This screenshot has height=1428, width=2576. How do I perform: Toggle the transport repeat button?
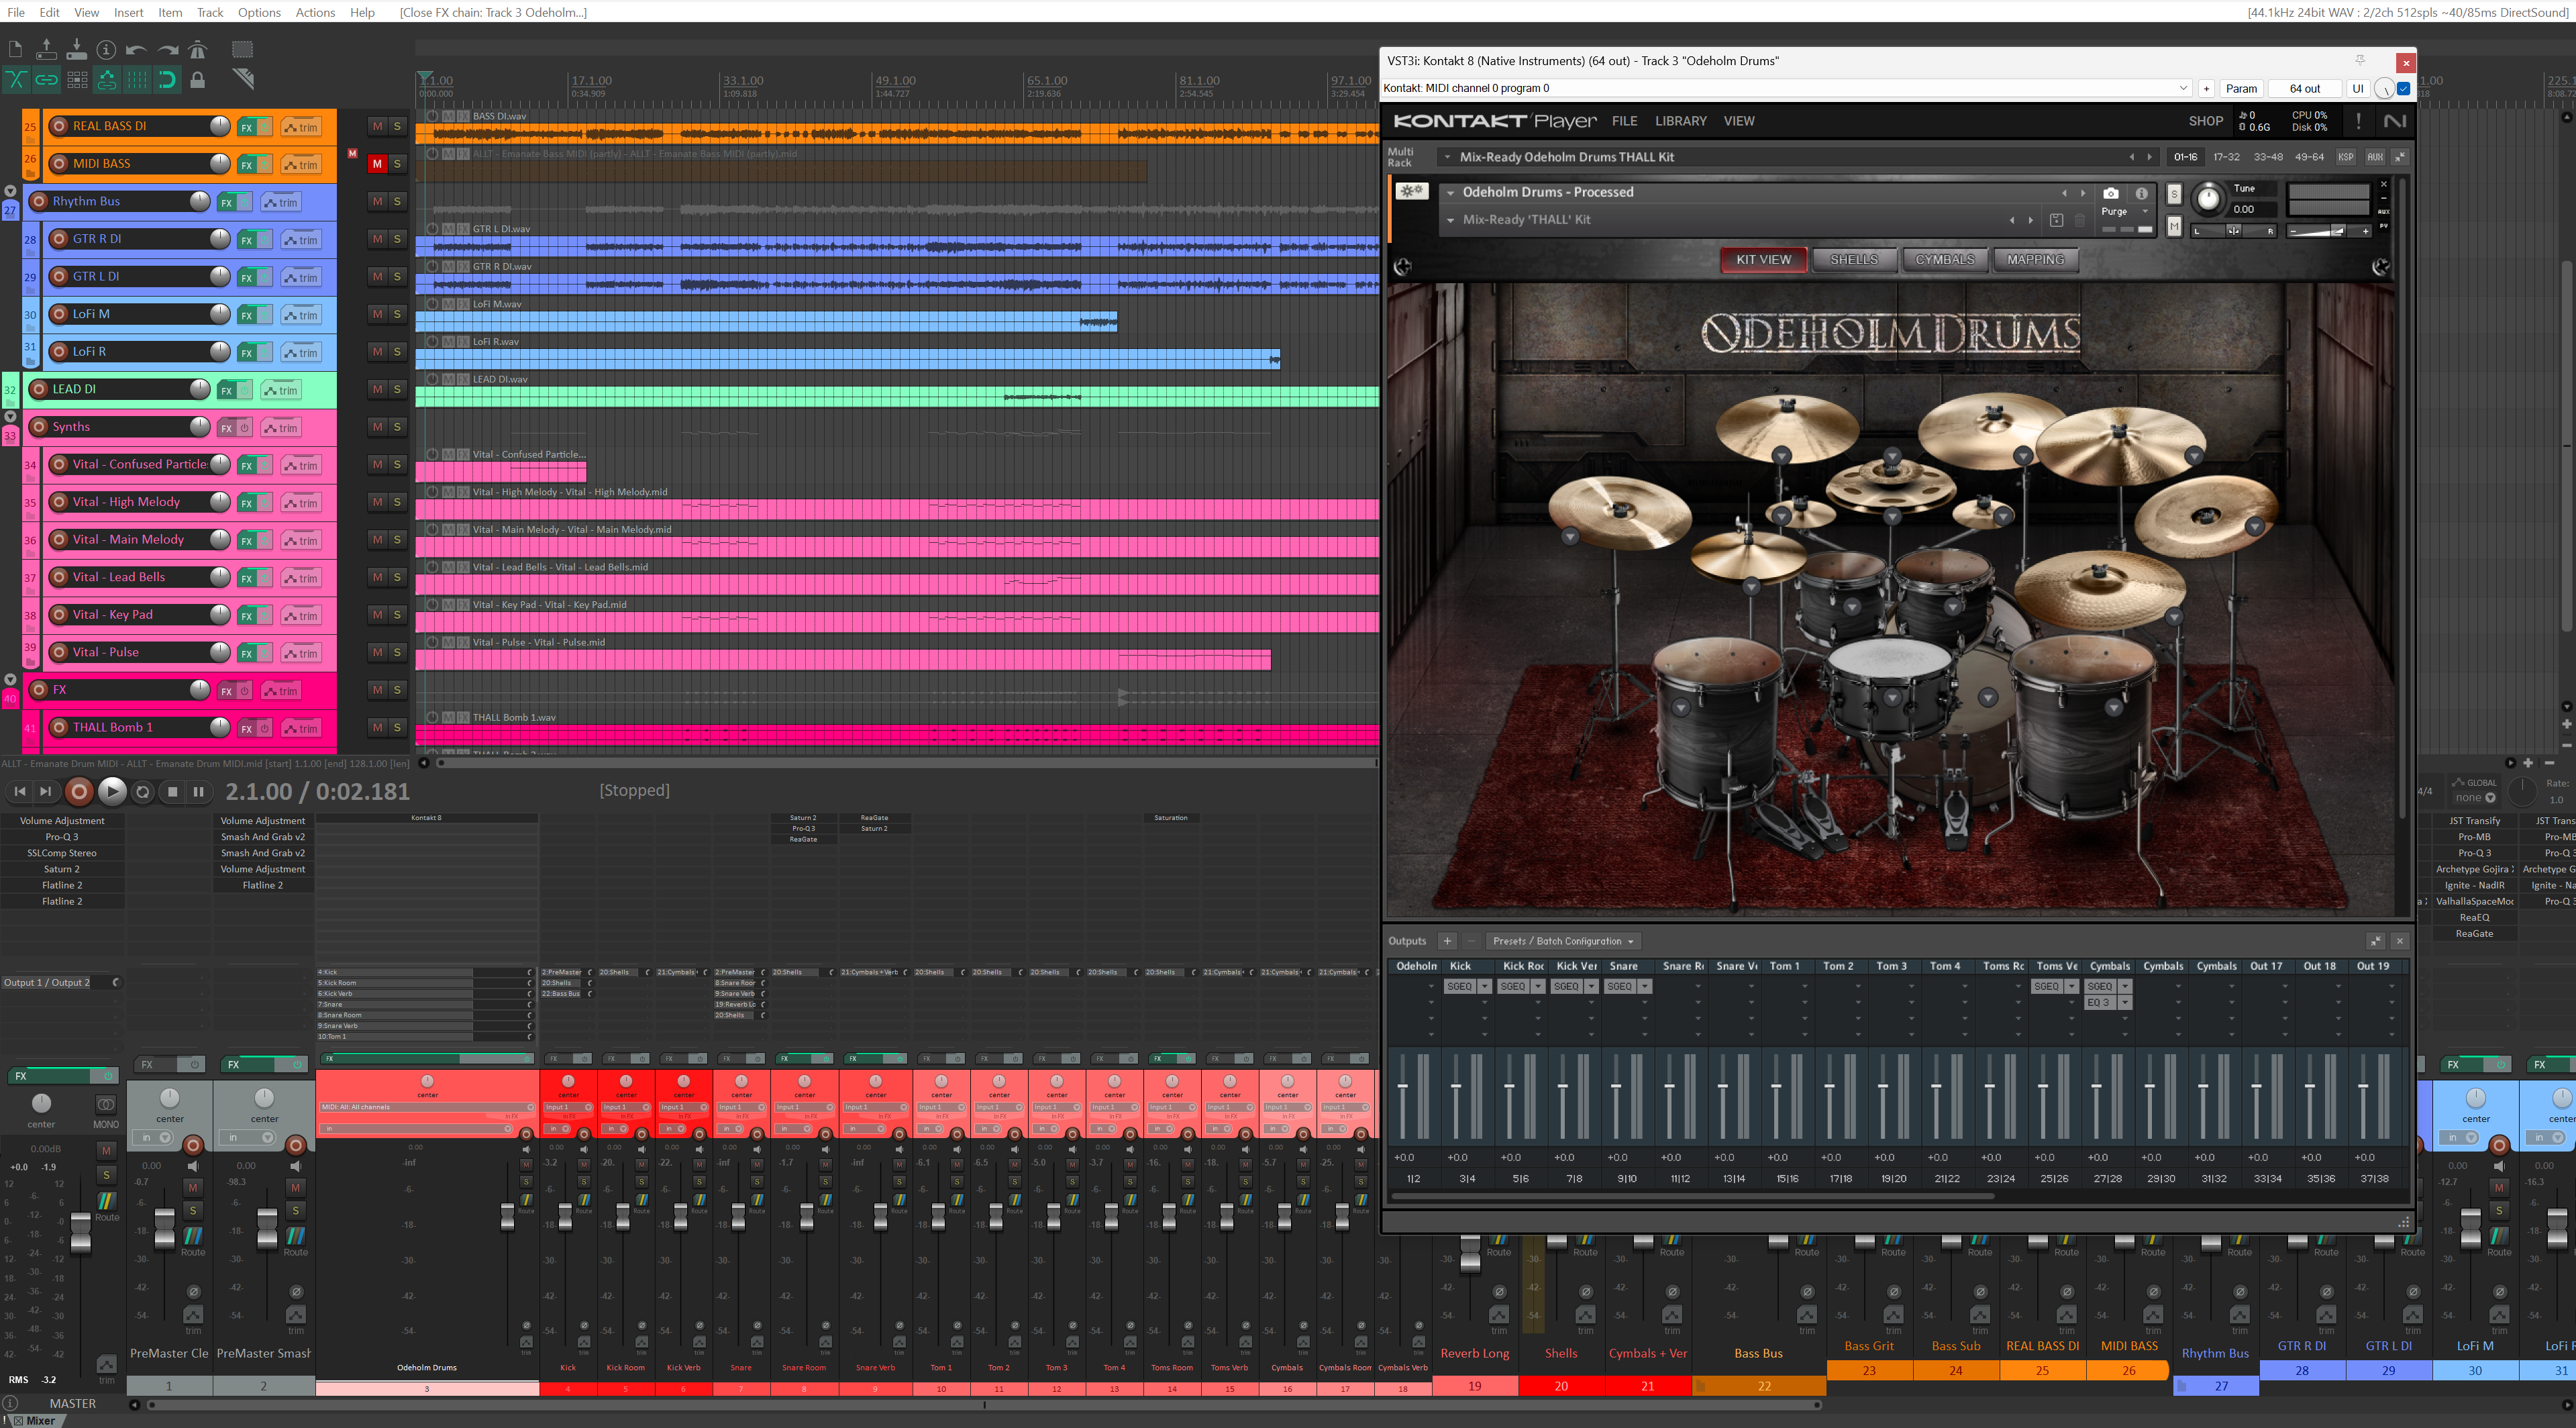coord(142,792)
